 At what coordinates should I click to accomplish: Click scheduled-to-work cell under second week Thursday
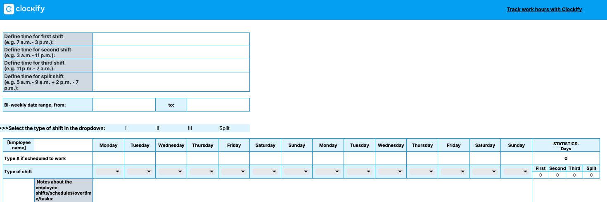point(422,158)
